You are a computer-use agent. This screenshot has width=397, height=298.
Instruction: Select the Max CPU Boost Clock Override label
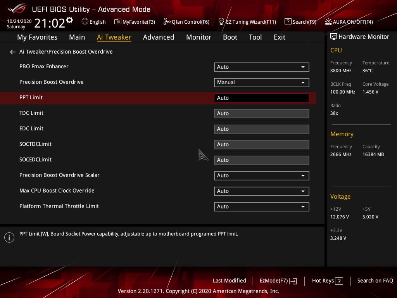click(x=57, y=191)
